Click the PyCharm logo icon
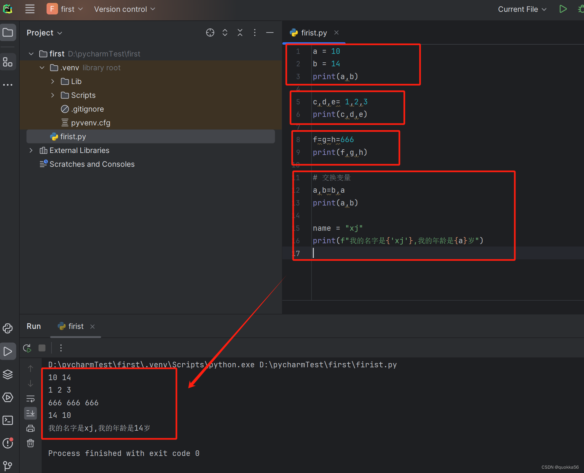 pos(8,9)
